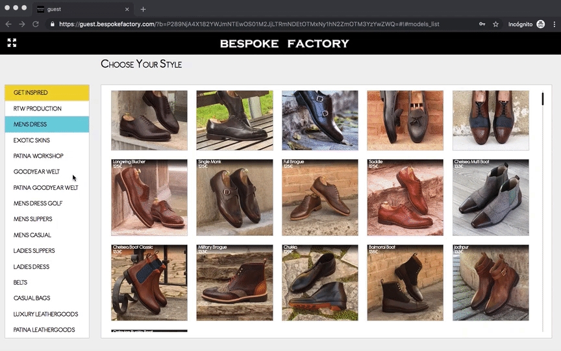Click the browser back arrow
561x351 pixels.
point(8,24)
